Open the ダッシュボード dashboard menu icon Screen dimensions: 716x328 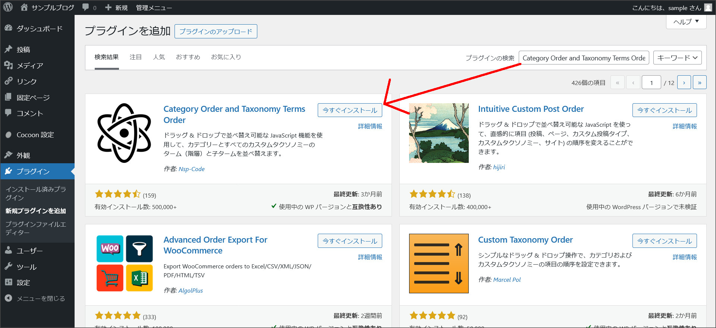8,28
